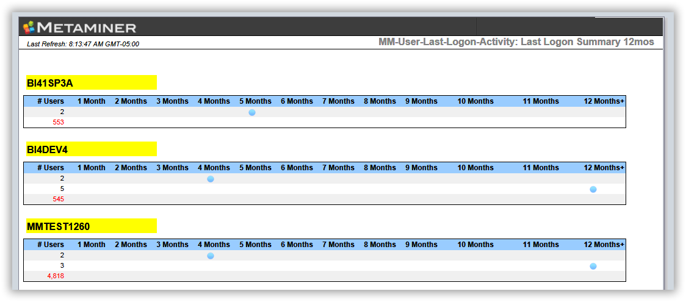686x302 pixels.
Task: Click the 2 users value in BI41SP3A table
Action: pos(62,112)
